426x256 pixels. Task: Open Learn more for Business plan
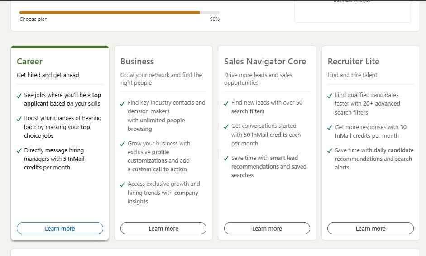coord(163,228)
